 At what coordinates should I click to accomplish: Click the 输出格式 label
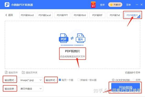(x=10, y=80)
